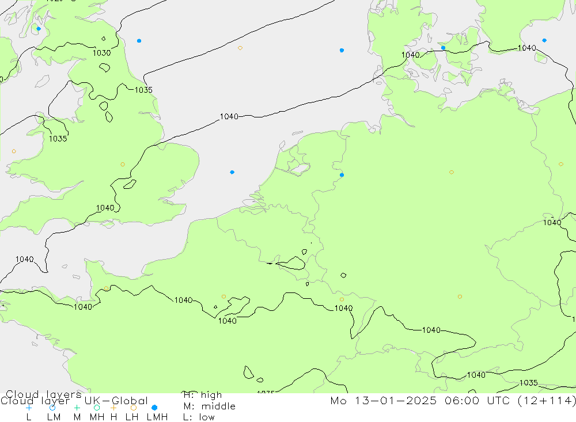Select the orange circle marker in the Irish Sea
The image size is (576, 422).
click(14, 151)
